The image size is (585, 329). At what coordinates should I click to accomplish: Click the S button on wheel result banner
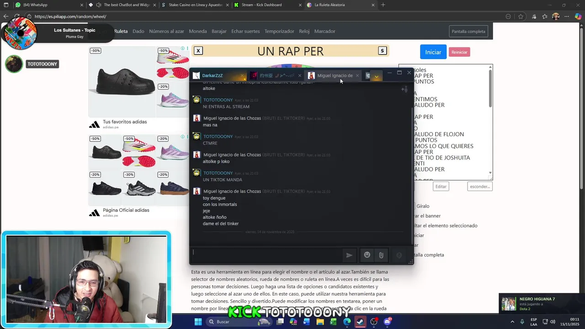coord(383,51)
